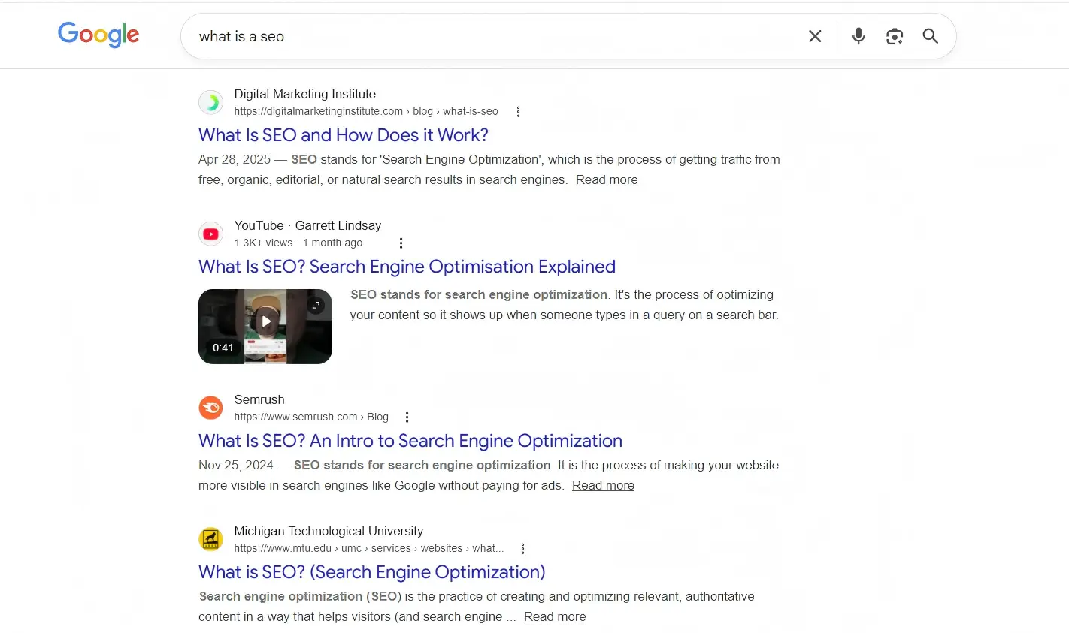The height and width of the screenshot is (633, 1069).
Task: Click the Google logo
Action: [x=98, y=35]
